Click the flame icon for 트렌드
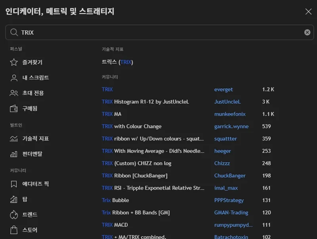Image resolution: width=317 pixels, height=239 pixels. click(x=14, y=214)
